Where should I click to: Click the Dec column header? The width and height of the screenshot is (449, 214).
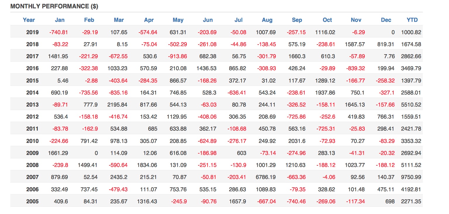point(386,20)
